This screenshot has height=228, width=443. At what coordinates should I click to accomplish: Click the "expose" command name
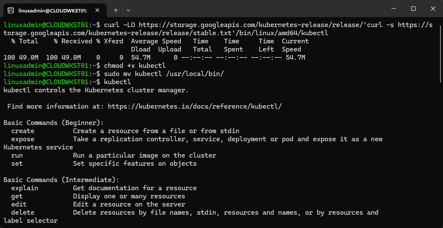click(x=23, y=139)
